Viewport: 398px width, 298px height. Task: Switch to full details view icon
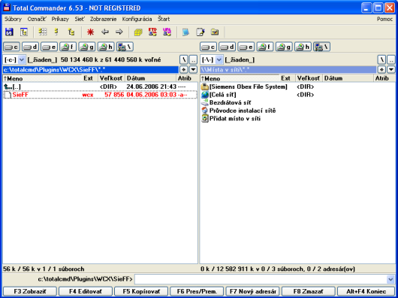56,32
